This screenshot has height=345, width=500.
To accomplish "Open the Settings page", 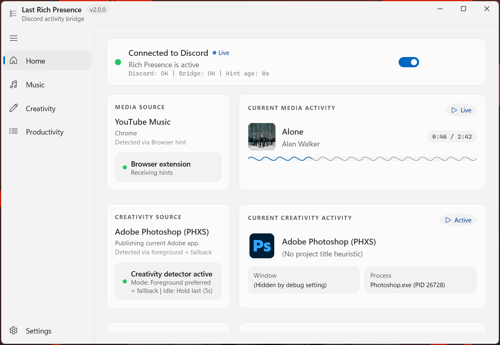I will (x=47, y=331).
